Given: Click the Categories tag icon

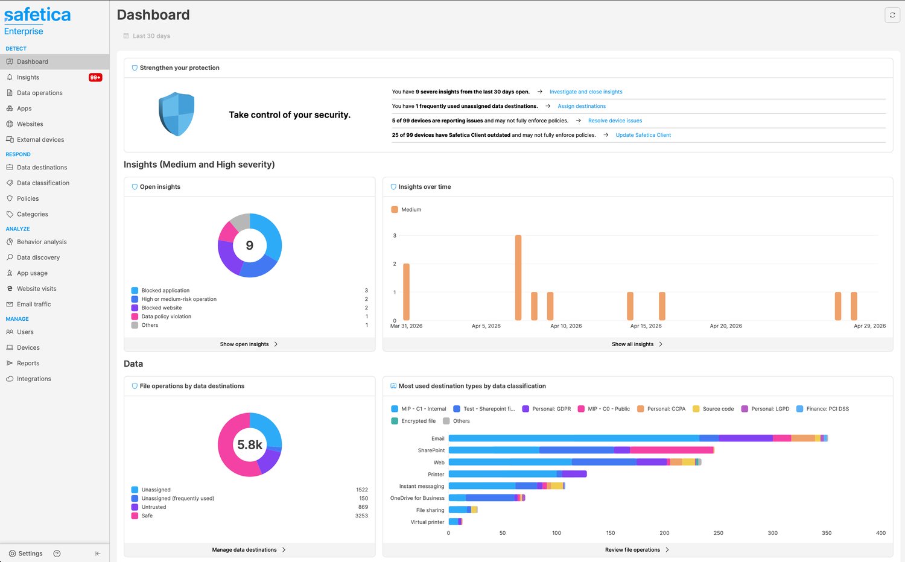Looking at the screenshot, I should click(x=10, y=214).
